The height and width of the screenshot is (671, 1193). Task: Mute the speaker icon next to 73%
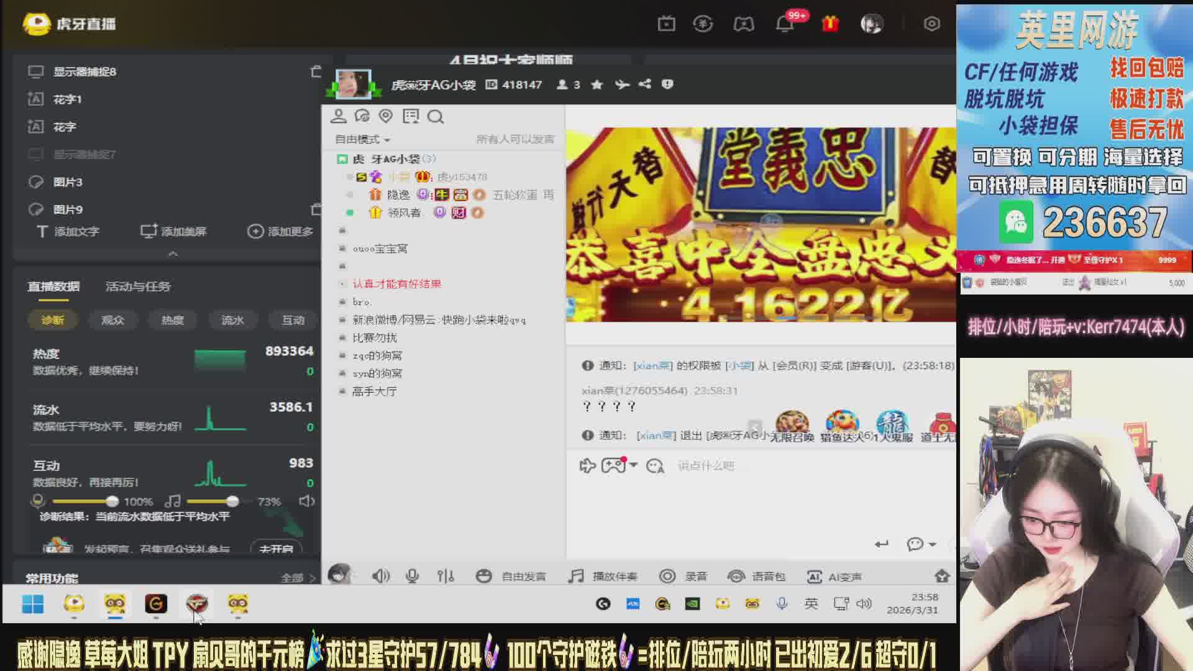coord(306,501)
